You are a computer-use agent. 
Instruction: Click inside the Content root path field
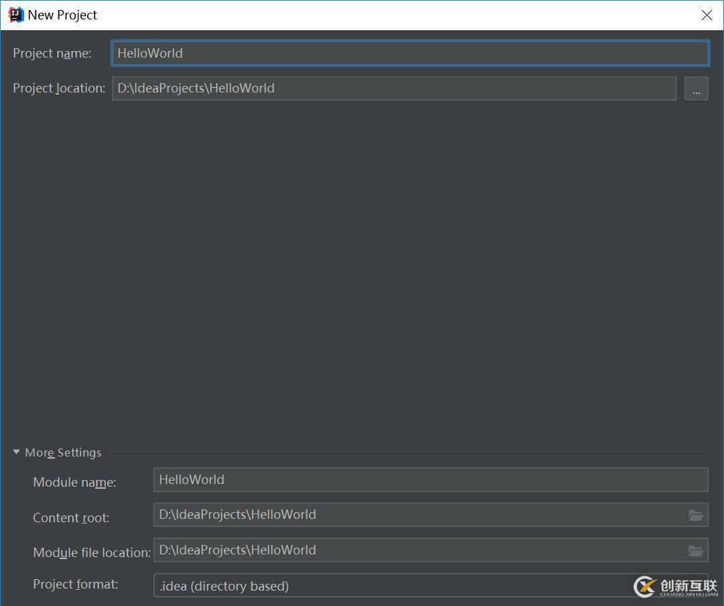click(x=416, y=515)
